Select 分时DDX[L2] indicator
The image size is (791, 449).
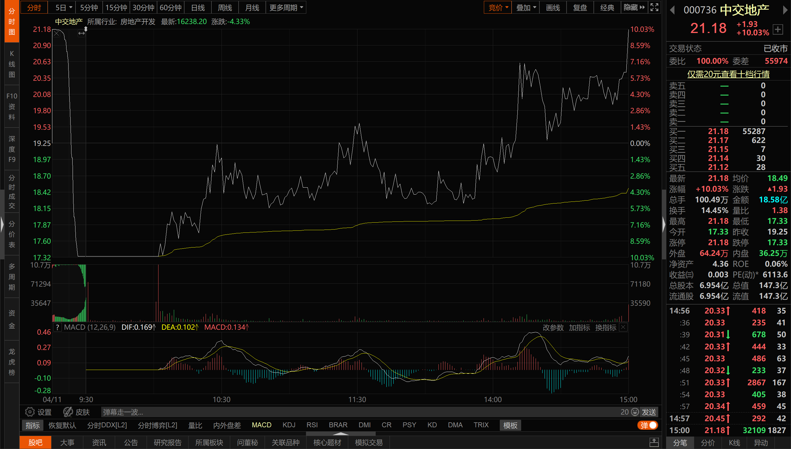click(107, 425)
